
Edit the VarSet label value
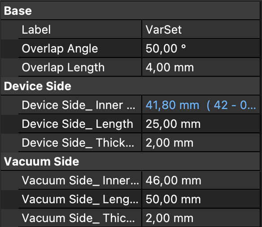pos(201,30)
